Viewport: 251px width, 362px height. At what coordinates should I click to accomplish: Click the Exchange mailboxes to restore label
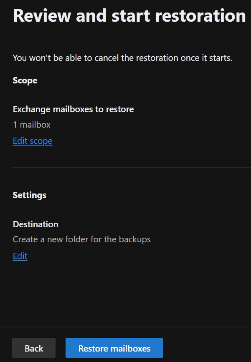pyautogui.click(x=73, y=109)
